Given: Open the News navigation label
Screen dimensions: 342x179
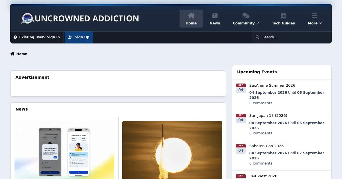Looking at the screenshot, I should pyautogui.click(x=215, y=23).
